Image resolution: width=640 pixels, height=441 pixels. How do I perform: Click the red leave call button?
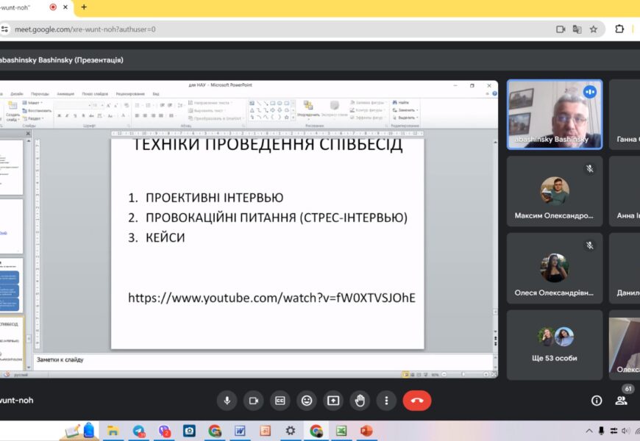(417, 401)
